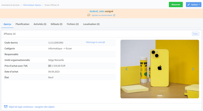Click the Prix d'achat avec TVA label
203x111 pixels.
(x=16, y=66)
